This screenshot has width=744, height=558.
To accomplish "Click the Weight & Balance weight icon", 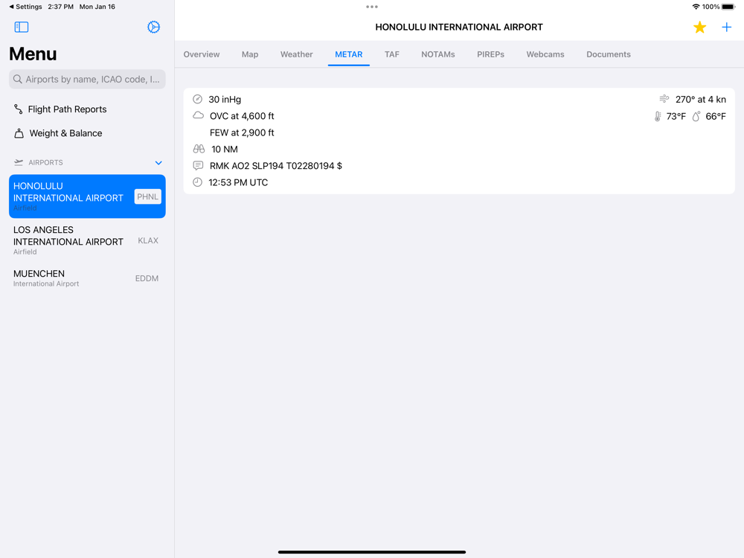I will pos(19,133).
